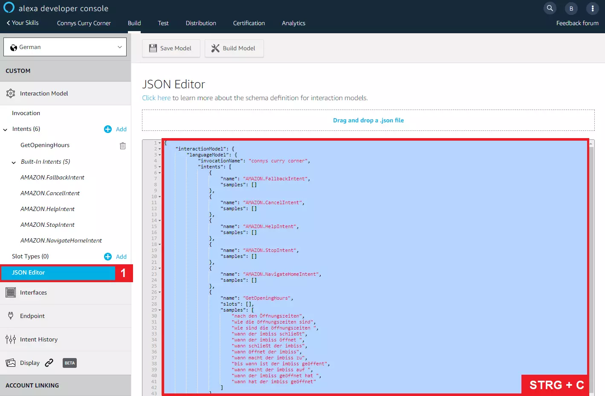The height and width of the screenshot is (396, 605).
Task: Click the Connys Curry Corner skill name
Action: [x=84, y=23]
